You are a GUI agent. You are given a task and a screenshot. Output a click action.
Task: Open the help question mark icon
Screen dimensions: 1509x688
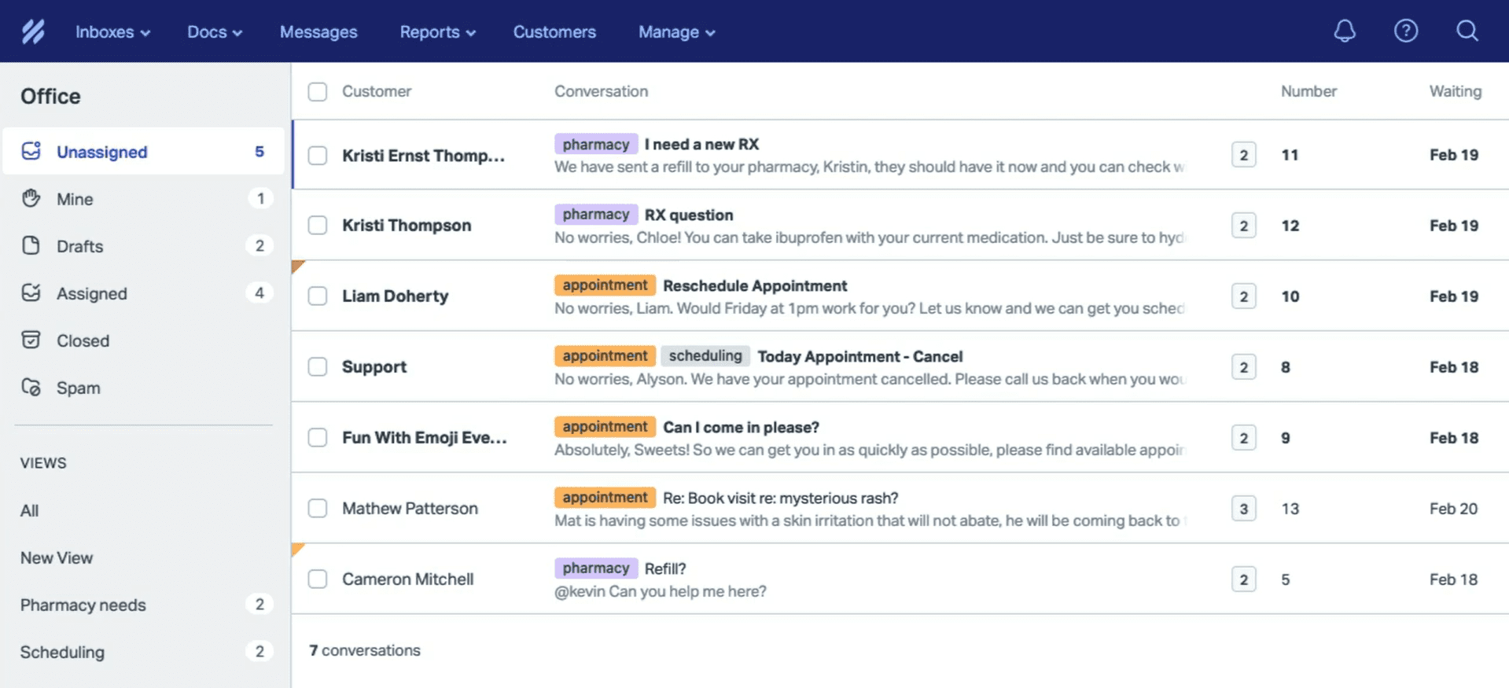[x=1405, y=31]
